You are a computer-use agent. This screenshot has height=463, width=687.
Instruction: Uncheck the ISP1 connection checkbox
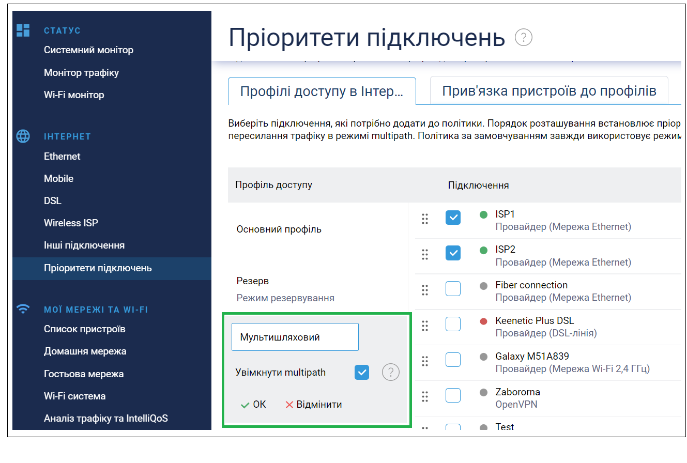453,218
